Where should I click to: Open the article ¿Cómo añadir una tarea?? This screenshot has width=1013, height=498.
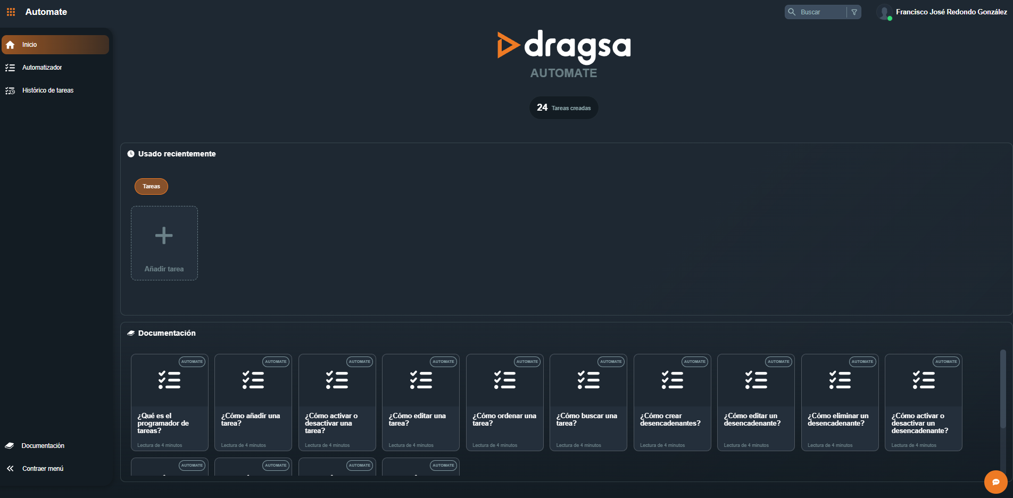point(253,402)
